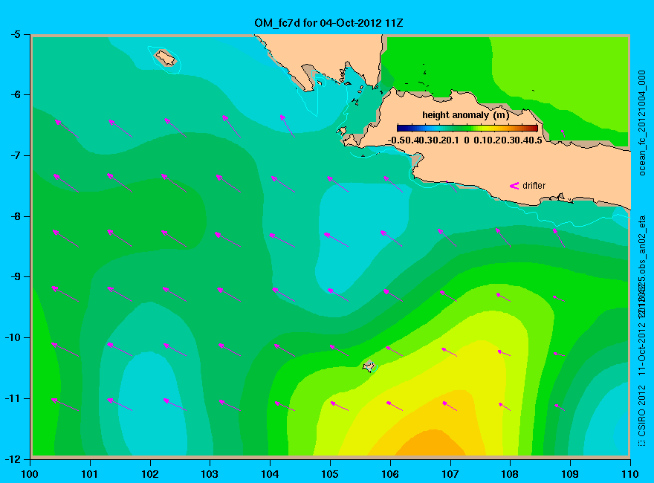Click the plot title 'OM_fc7d for 04-Oct-2012 11Z'
The width and height of the screenshot is (654, 483).
[x=328, y=23]
